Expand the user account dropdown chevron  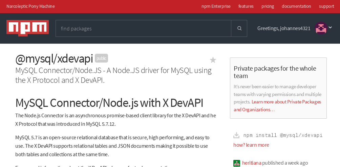[x=330, y=27]
